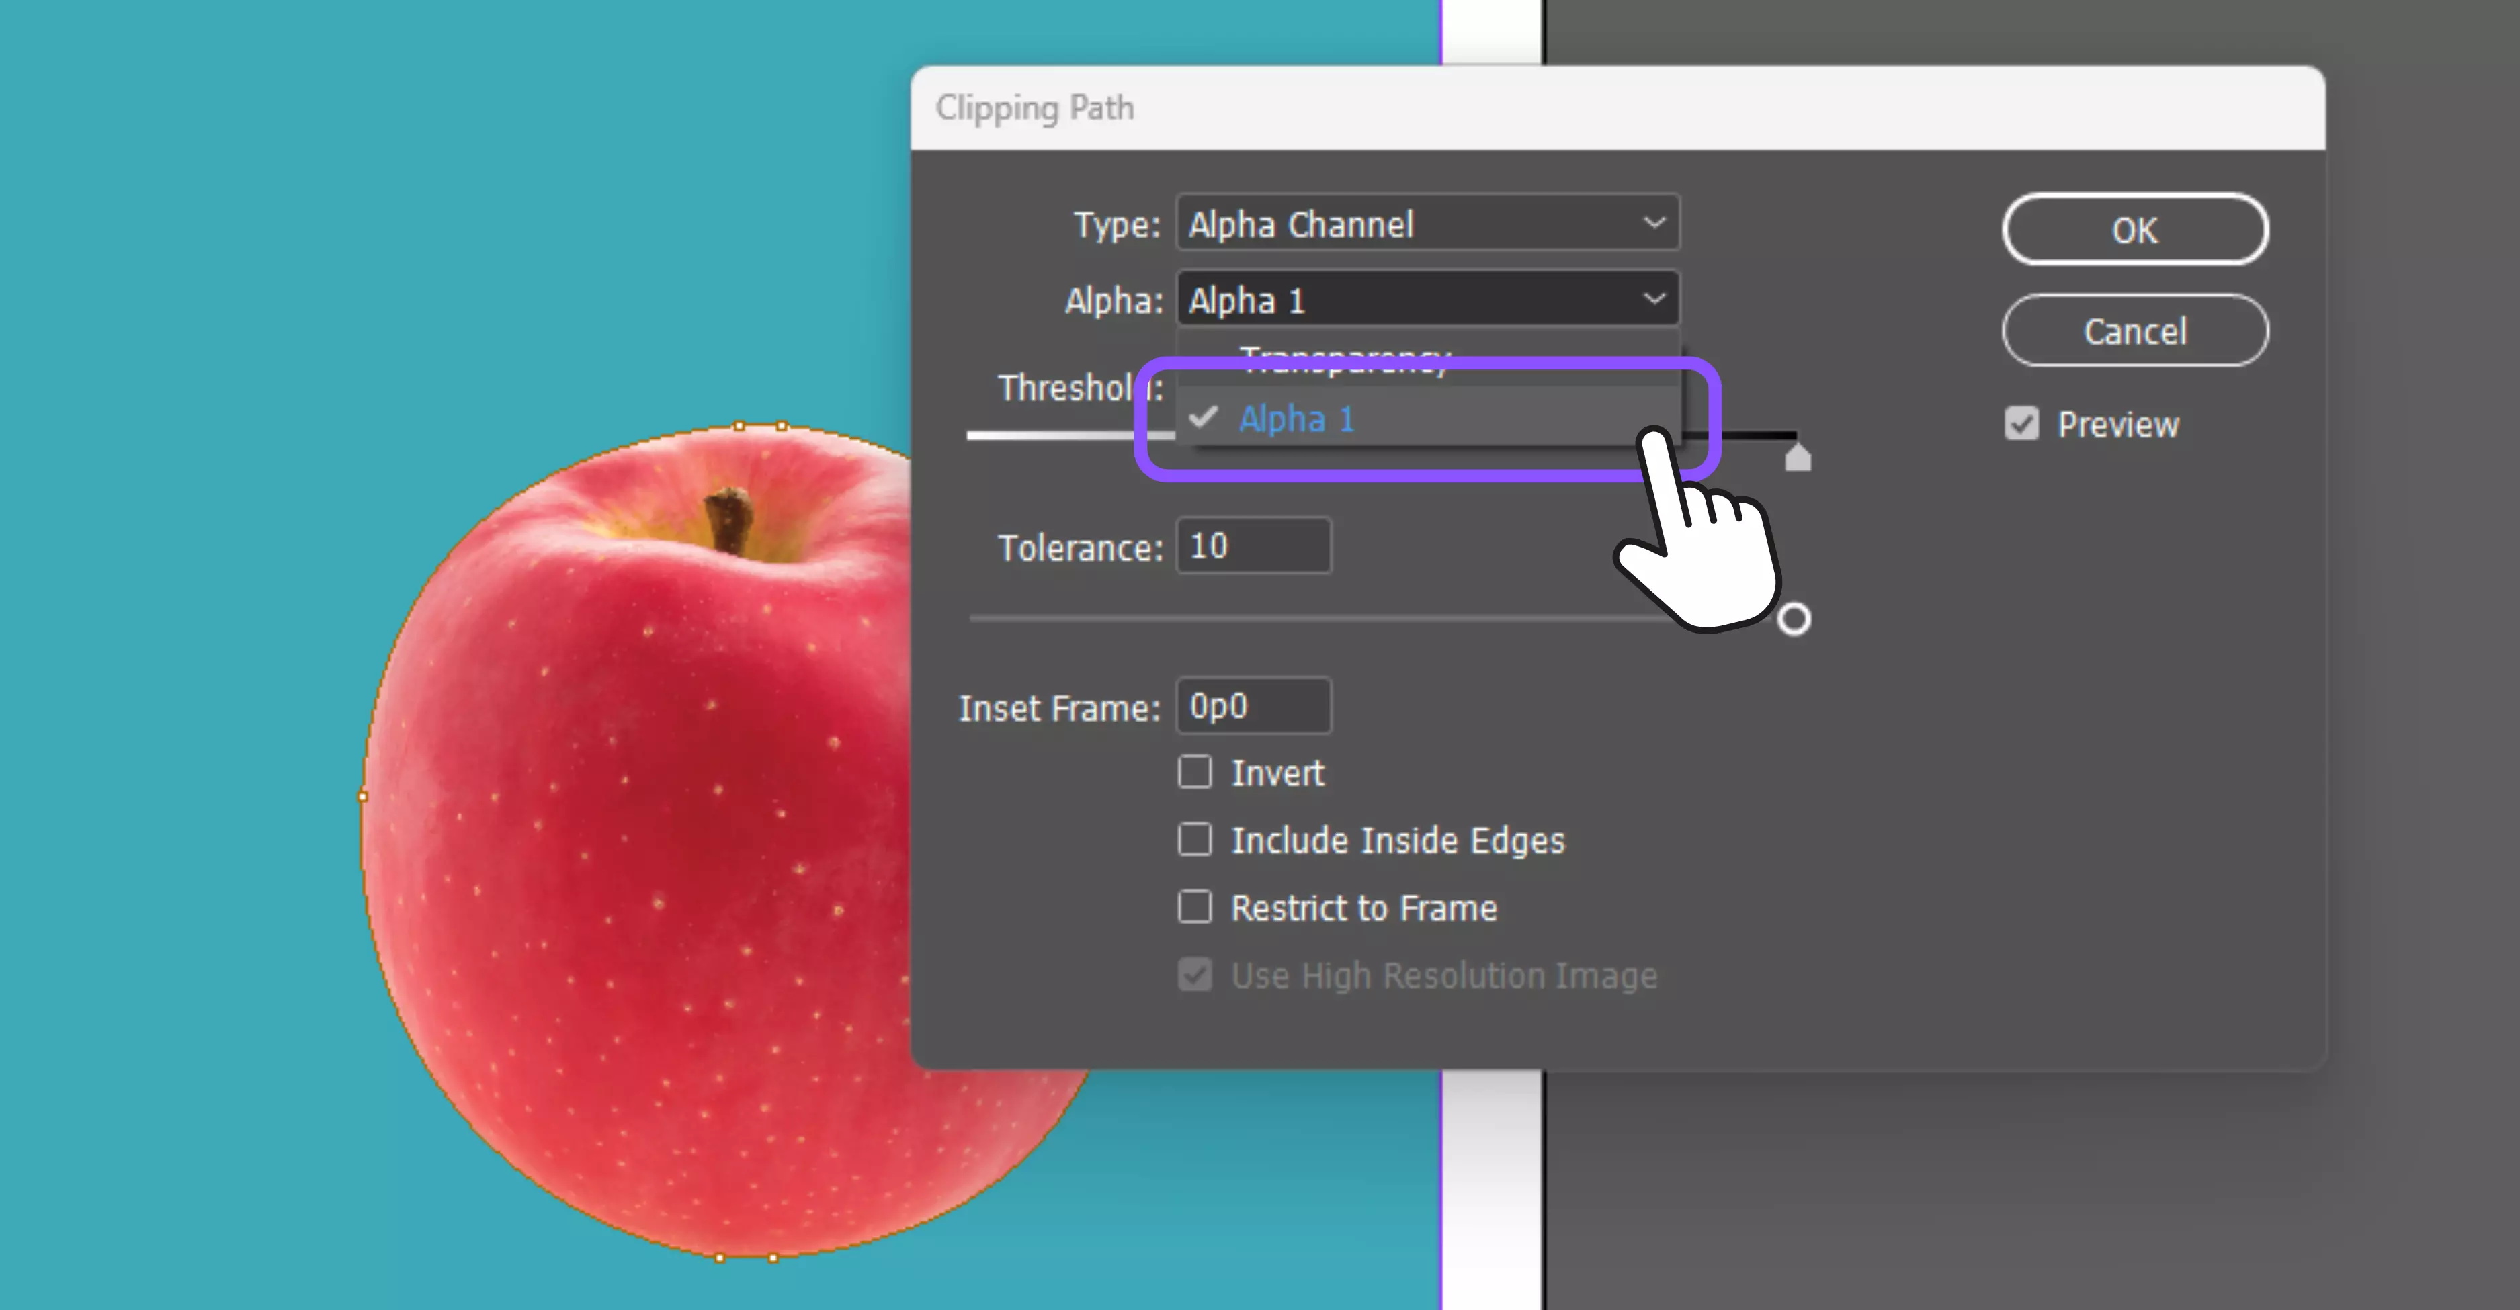The image size is (2520, 1310).
Task: Click the Use High Resolution Image checkbox
Action: (x=1194, y=975)
